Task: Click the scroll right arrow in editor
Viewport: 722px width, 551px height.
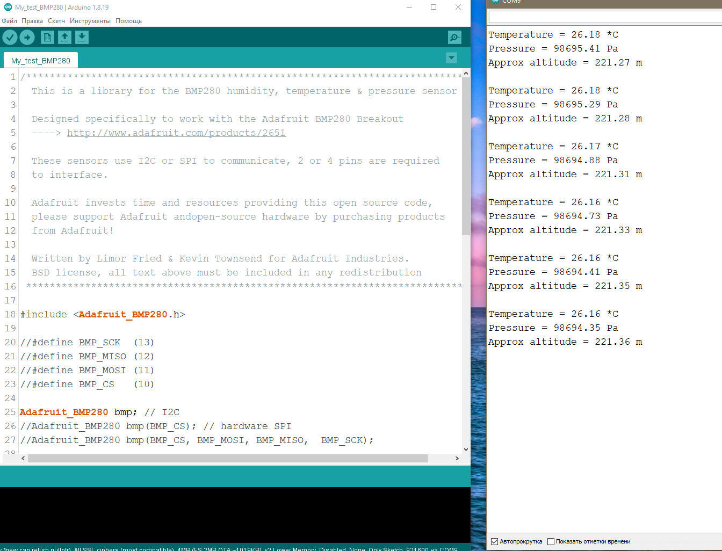Action: (457, 458)
